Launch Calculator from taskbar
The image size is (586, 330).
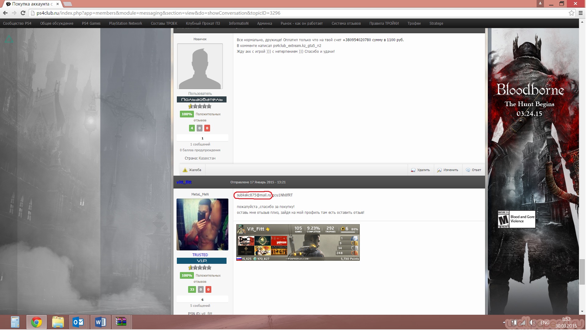click(x=15, y=322)
